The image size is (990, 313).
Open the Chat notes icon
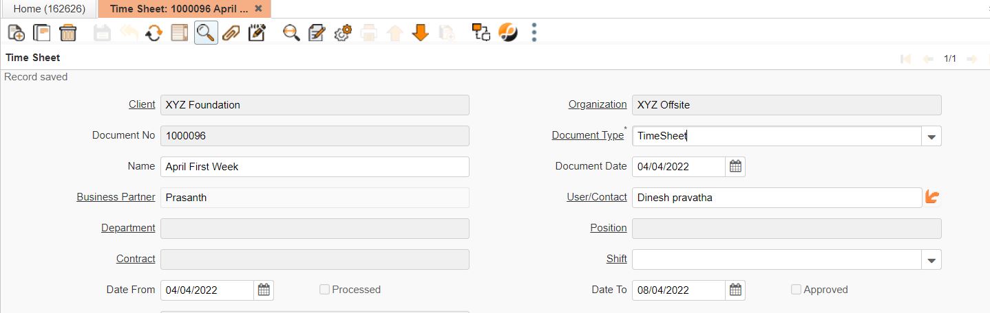tap(257, 32)
